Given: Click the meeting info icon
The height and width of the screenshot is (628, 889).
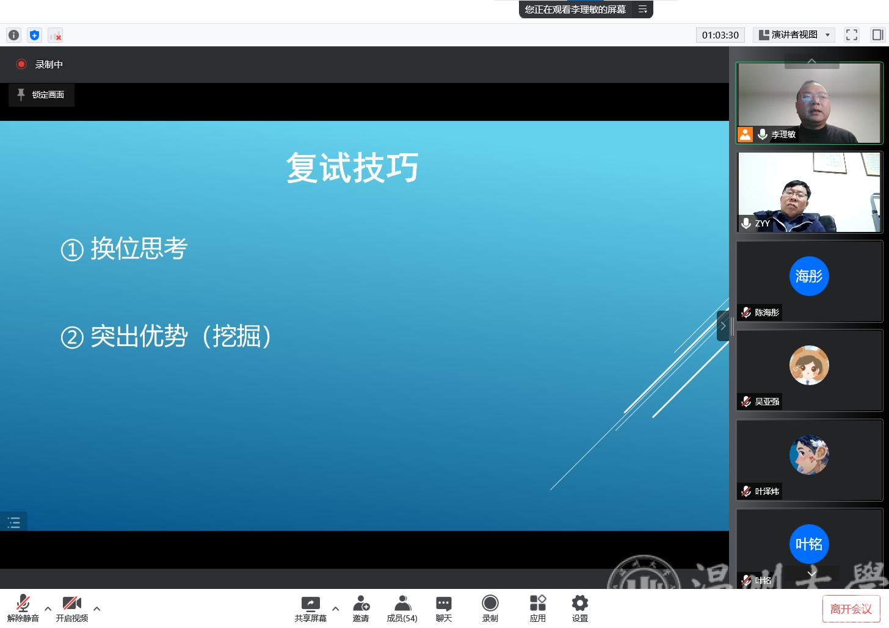Looking at the screenshot, I should [13, 35].
